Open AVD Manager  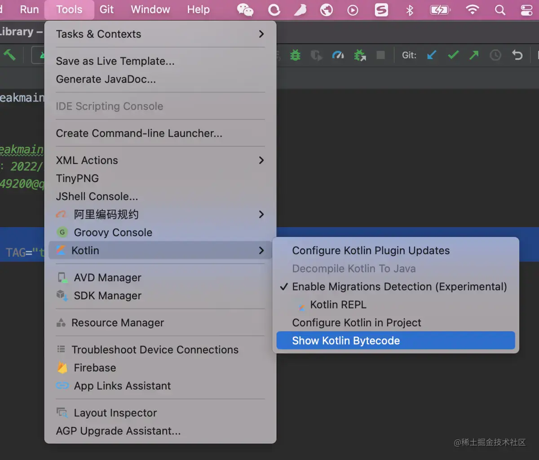pyautogui.click(x=160, y=278)
